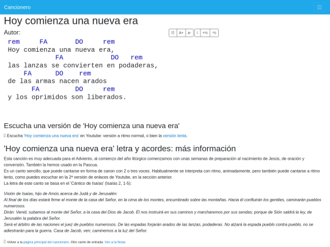Click FA chord above 'Hoy comienza' line
The height and width of the screenshot is (247, 330).
tap(43, 42)
